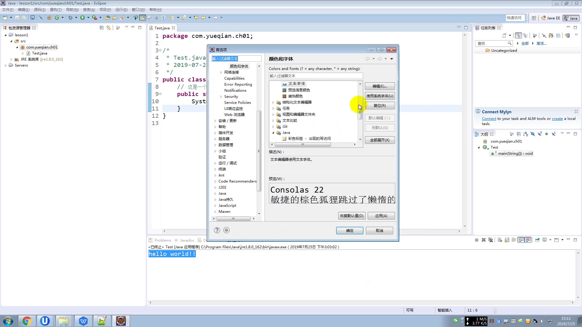Click the New Java Class icon
582x327 pixels.
pos(57,18)
